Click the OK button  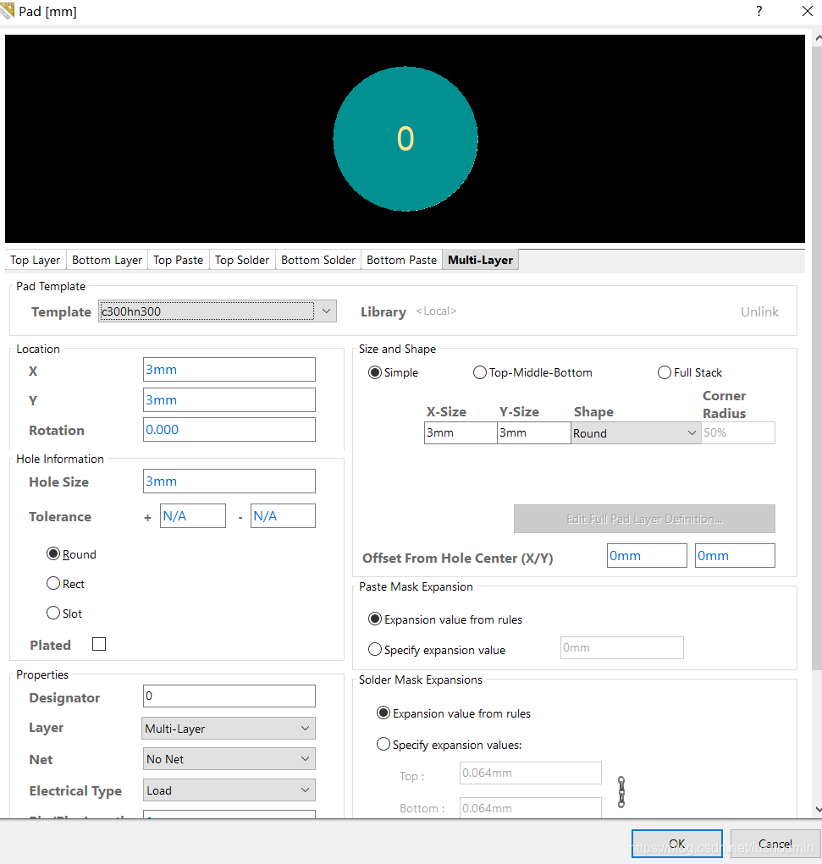pyautogui.click(x=676, y=844)
